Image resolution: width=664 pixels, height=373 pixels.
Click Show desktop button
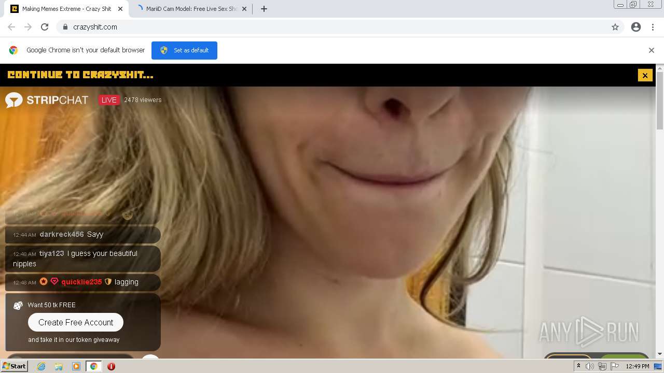point(658,366)
